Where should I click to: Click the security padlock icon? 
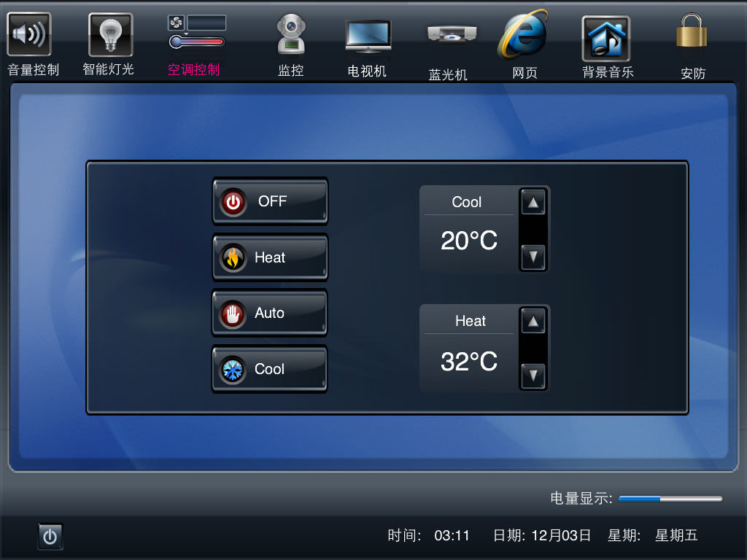[692, 31]
